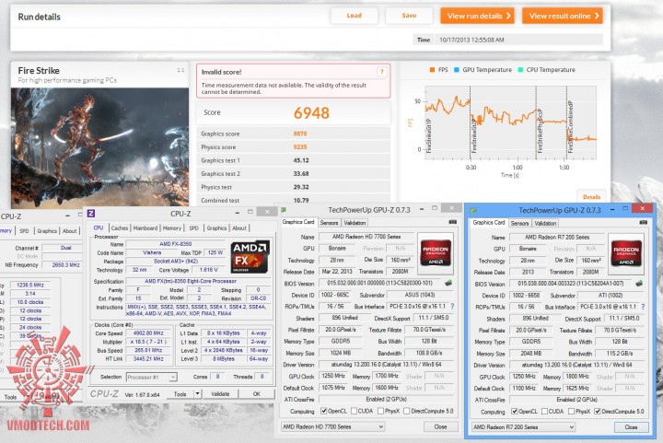Screen dimensions: 663x443
Task: Toggle DirectCompute 5.0 in the R7 200 GPU-Z window
Action: [x=597, y=412]
